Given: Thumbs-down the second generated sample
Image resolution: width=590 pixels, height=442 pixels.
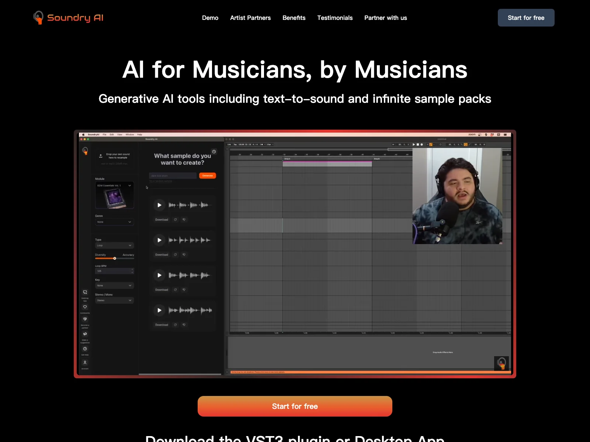Looking at the screenshot, I should (184, 255).
